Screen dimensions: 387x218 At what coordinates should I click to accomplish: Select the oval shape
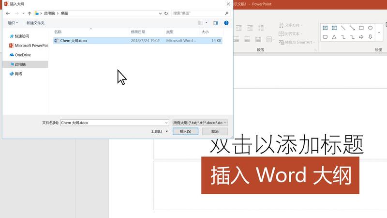[x=370, y=28]
